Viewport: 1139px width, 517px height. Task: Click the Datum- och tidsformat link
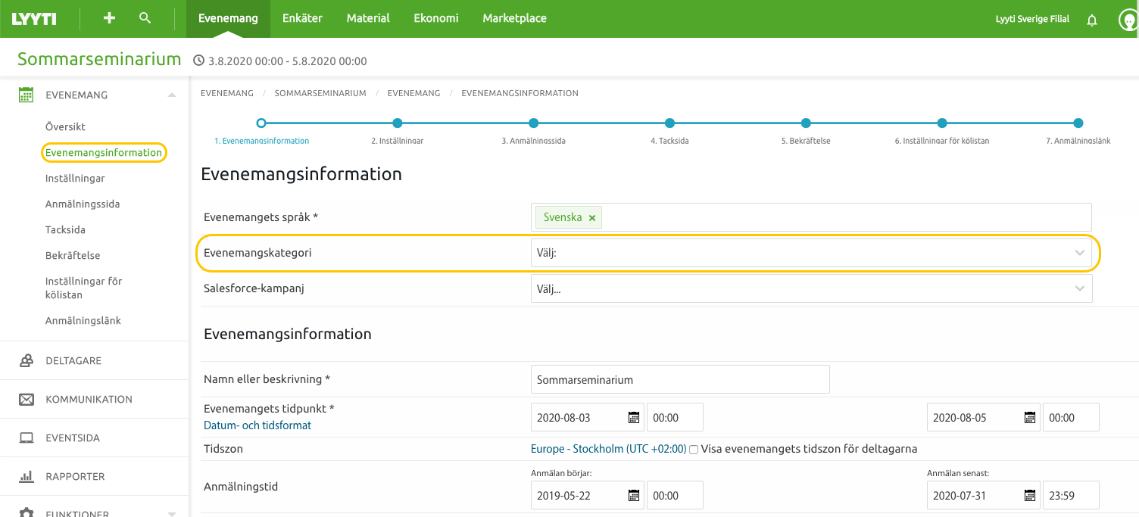tap(257, 425)
